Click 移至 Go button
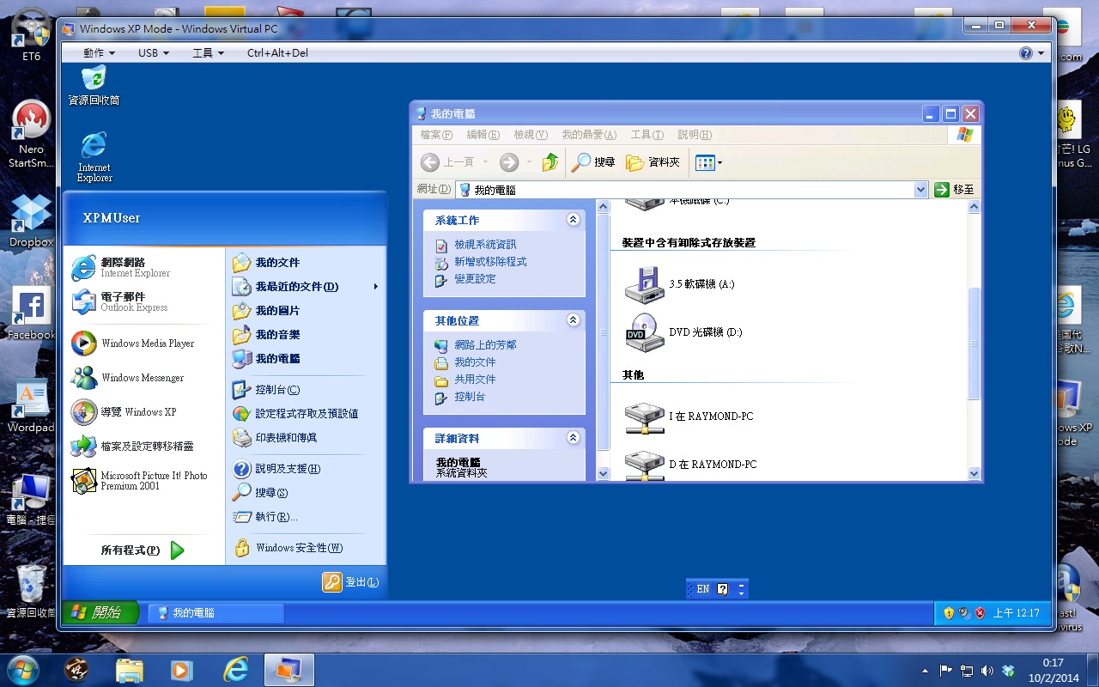Screen dimensions: 1099x687 click(954, 190)
